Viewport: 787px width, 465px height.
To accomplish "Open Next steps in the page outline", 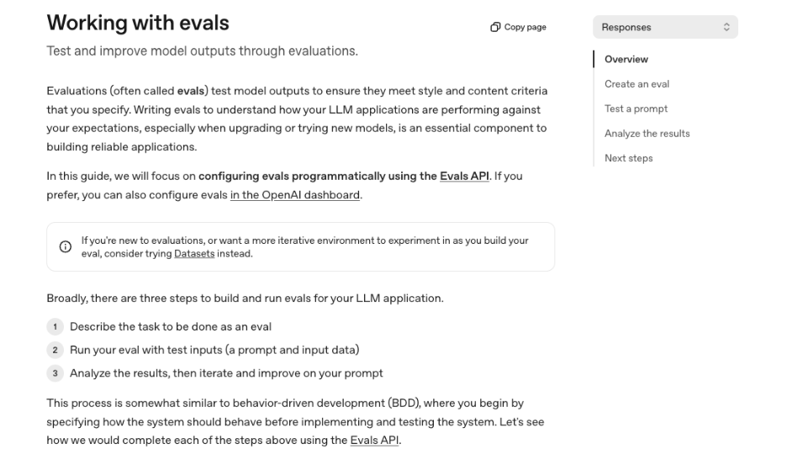I will (x=628, y=158).
